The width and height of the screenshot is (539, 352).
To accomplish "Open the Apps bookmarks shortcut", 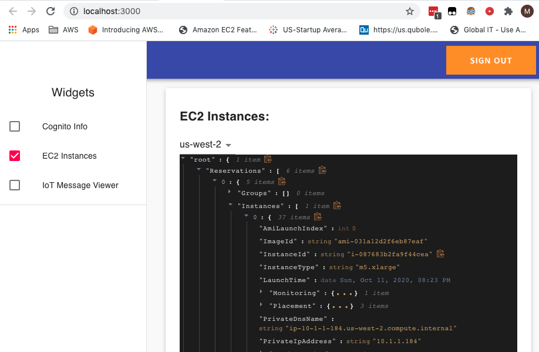I will (23, 30).
